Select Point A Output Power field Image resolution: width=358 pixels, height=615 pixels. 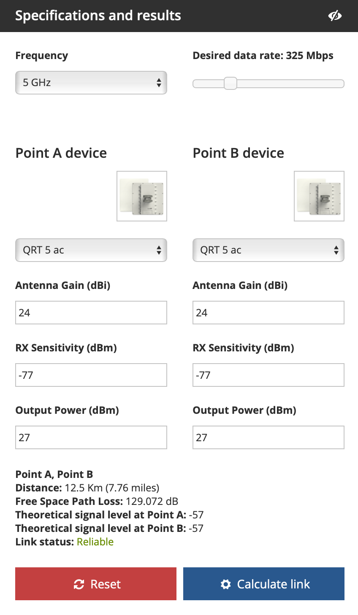[x=91, y=437]
